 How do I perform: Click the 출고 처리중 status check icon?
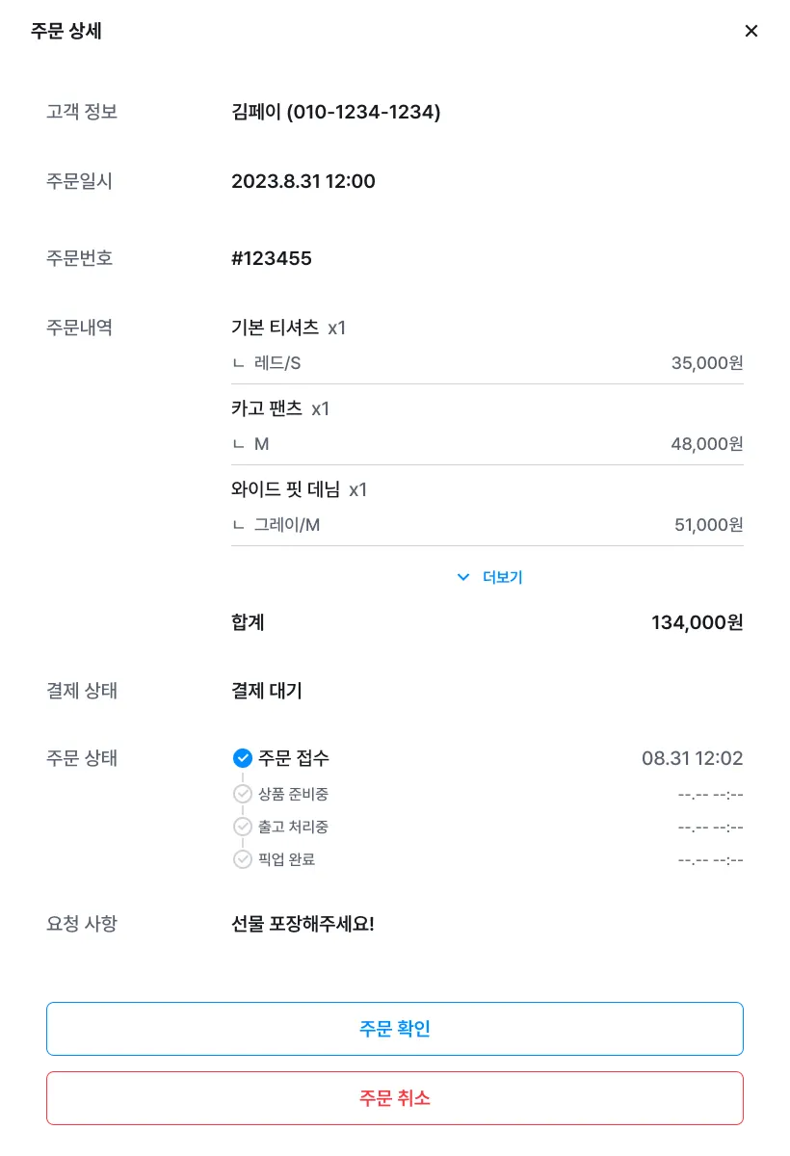[243, 827]
